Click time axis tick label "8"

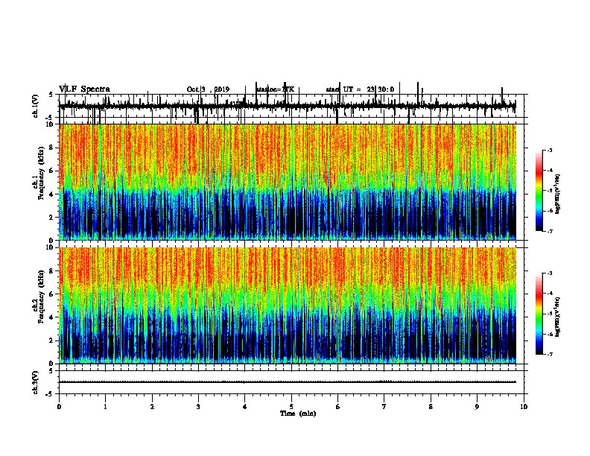tap(431, 407)
